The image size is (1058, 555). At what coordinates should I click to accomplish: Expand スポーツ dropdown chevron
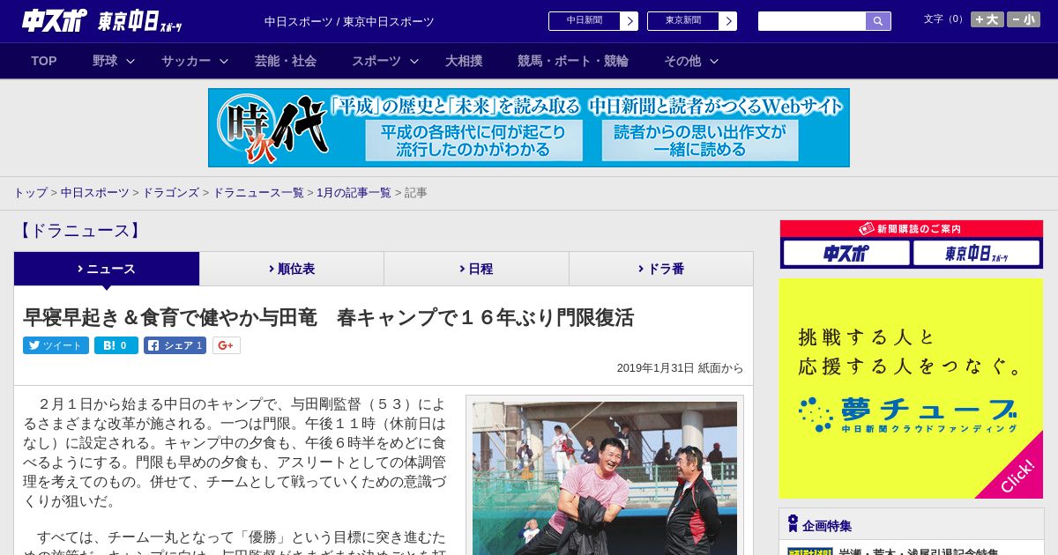pyautogui.click(x=414, y=61)
